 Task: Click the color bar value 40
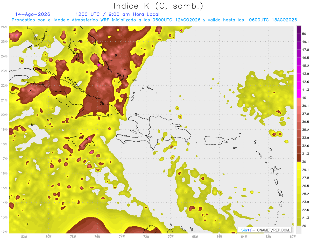click(305, 98)
